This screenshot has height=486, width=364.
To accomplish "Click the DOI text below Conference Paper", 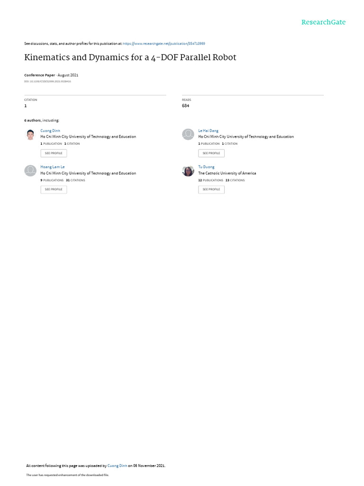I will (48, 82).
